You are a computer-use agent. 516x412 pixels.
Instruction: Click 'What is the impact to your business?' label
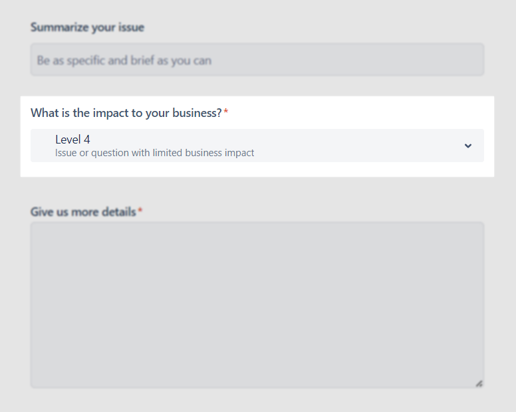click(126, 113)
